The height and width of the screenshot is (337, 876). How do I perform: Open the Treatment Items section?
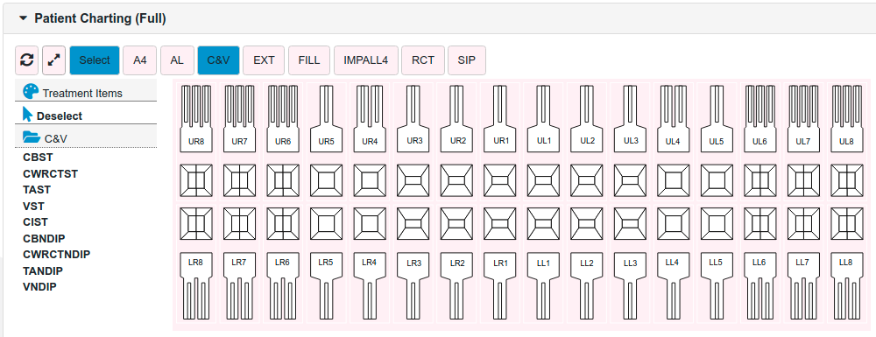(x=82, y=93)
